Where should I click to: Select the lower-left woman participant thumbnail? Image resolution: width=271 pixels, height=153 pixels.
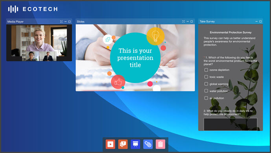point(31,56)
